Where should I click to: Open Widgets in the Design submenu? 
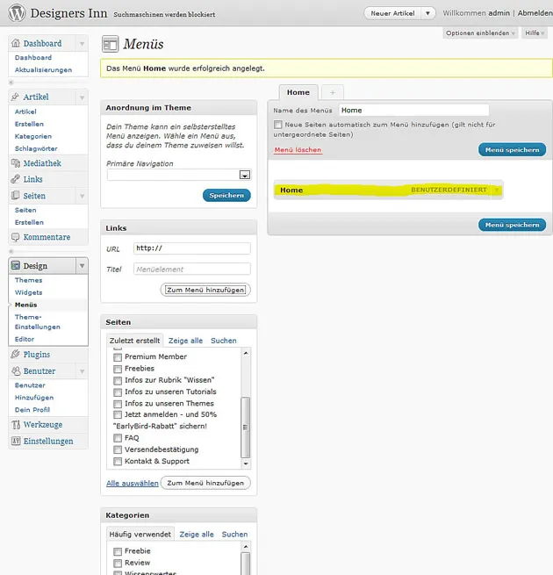[x=29, y=292]
